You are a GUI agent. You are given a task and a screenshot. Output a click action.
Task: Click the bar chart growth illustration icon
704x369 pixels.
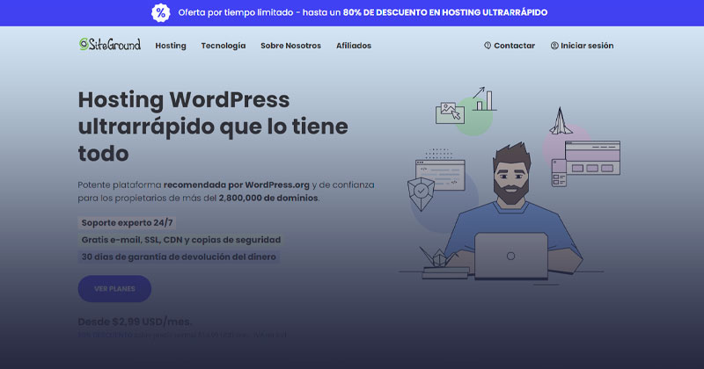click(484, 98)
